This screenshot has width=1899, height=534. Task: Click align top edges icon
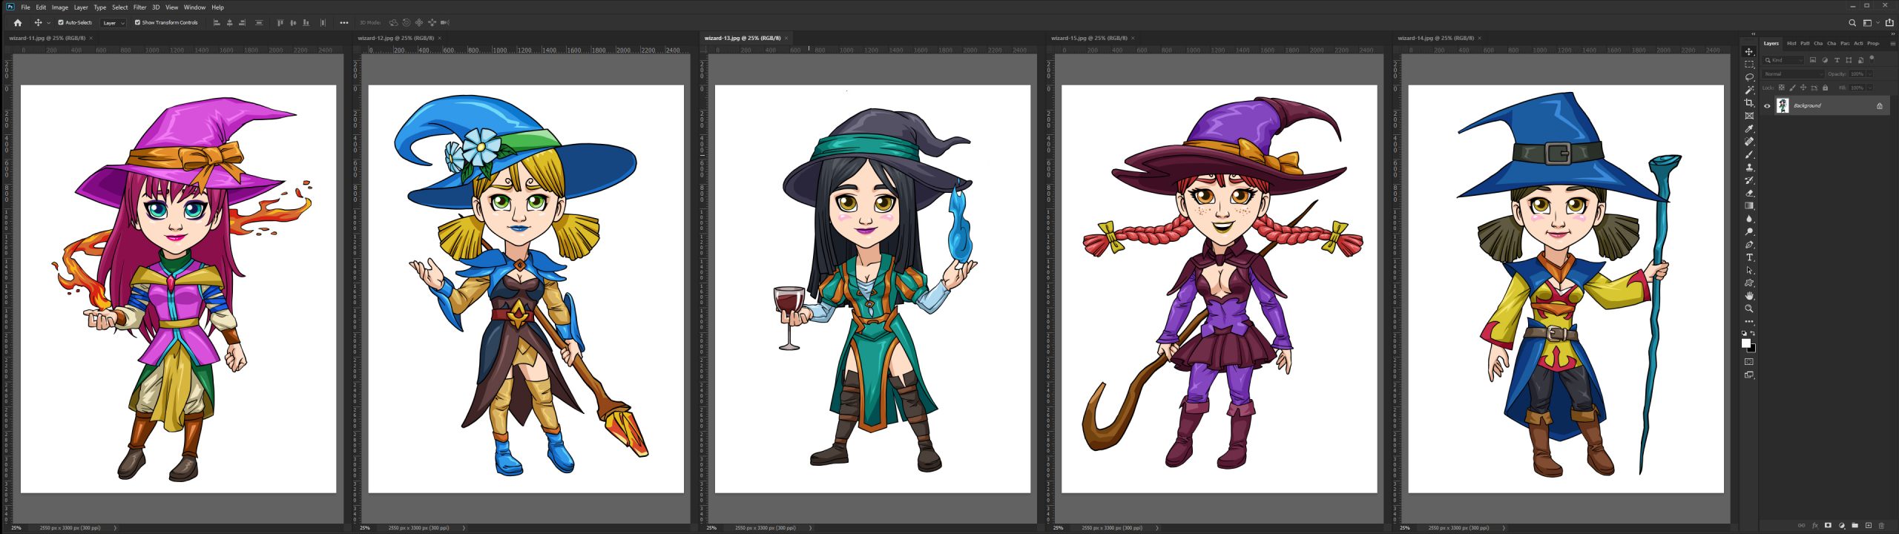click(280, 23)
